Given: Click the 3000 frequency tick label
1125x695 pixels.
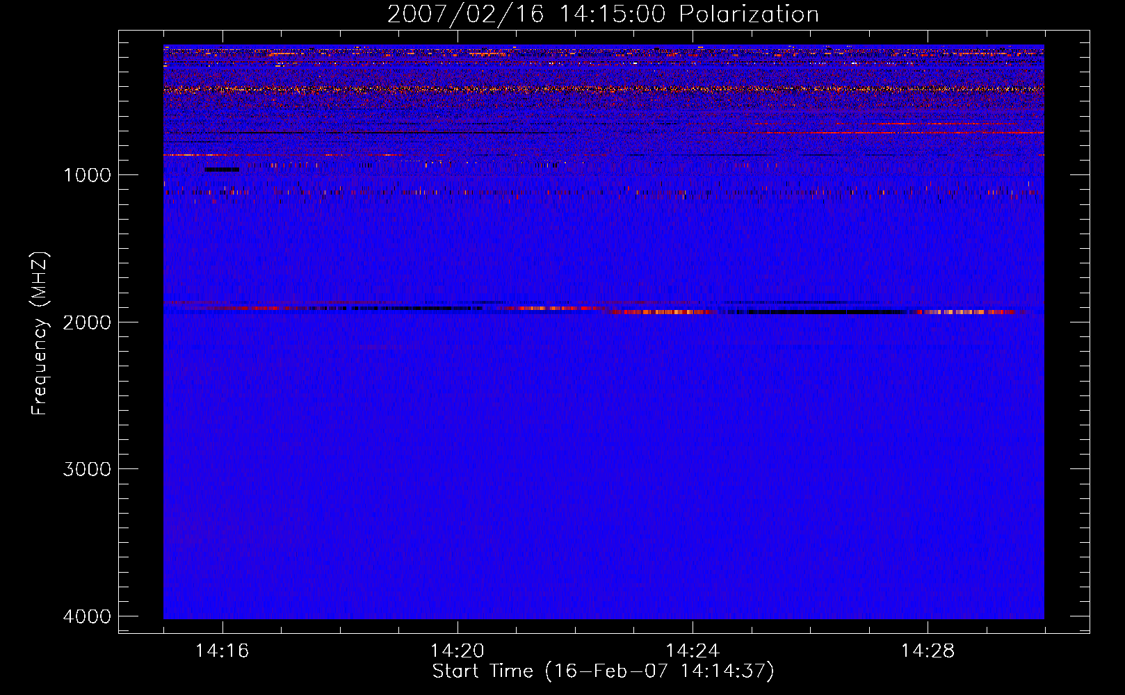Looking at the screenshot, I should click(87, 469).
